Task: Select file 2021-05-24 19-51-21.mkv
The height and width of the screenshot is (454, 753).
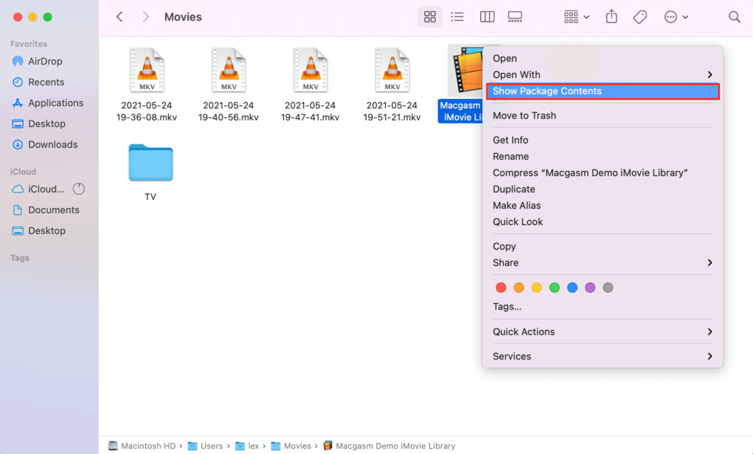Action: [x=392, y=85]
